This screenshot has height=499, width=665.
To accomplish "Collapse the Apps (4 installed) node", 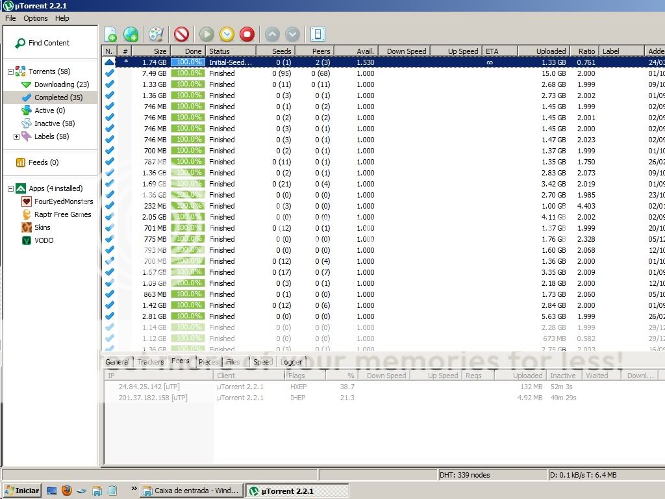I will 10,188.
